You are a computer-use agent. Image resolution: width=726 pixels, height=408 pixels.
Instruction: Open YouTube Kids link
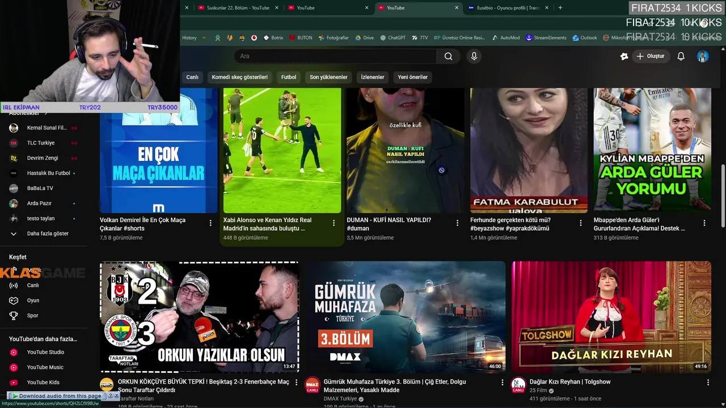click(x=43, y=382)
